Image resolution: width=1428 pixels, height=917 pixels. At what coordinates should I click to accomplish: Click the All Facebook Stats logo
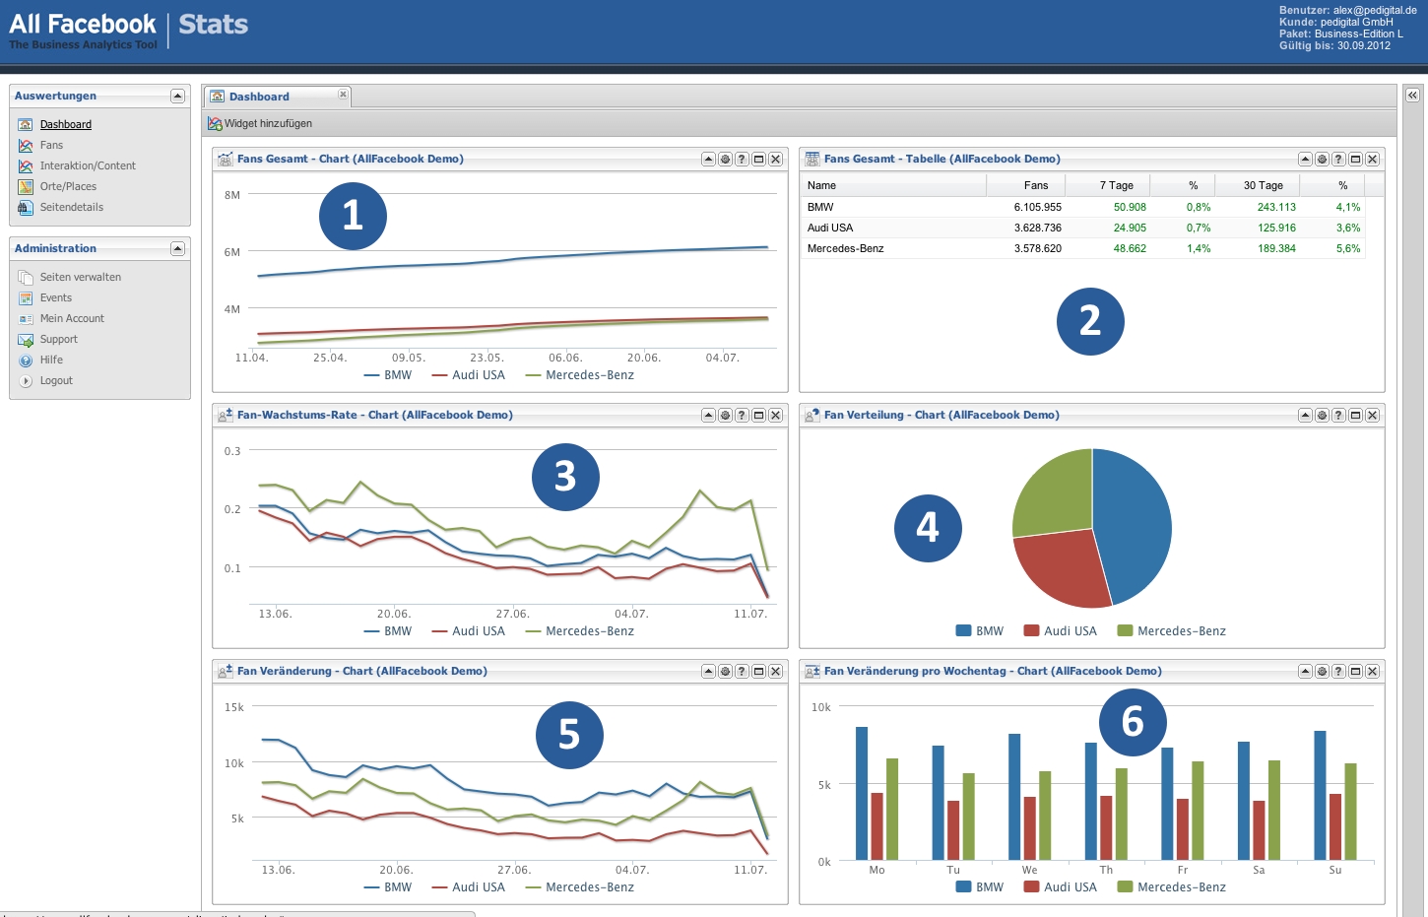(128, 30)
